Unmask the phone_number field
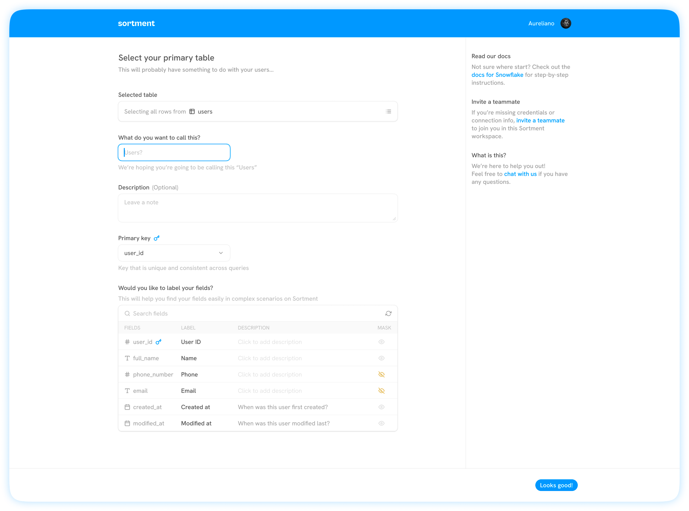Viewport: 689px width, 511px height. (381, 374)
